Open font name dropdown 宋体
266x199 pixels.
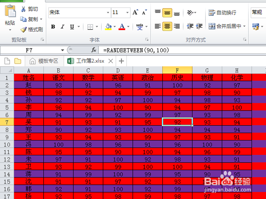(x=108, y=13)
